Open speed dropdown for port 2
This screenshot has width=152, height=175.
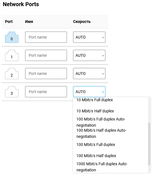(89, 74)
